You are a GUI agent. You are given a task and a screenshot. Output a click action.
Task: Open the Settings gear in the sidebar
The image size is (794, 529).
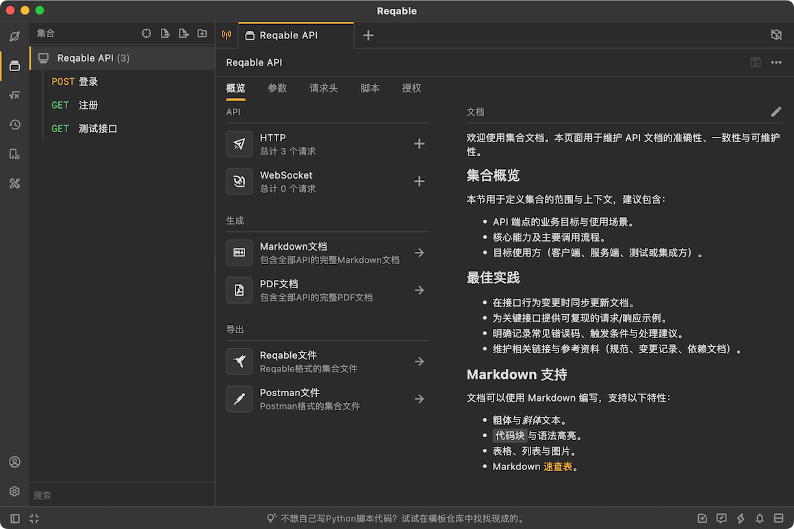coord(14,491)
